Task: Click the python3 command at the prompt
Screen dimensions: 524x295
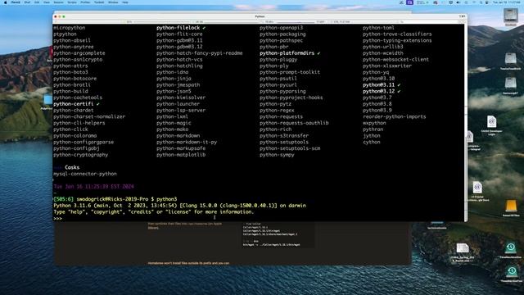Action: coord(166,199)
